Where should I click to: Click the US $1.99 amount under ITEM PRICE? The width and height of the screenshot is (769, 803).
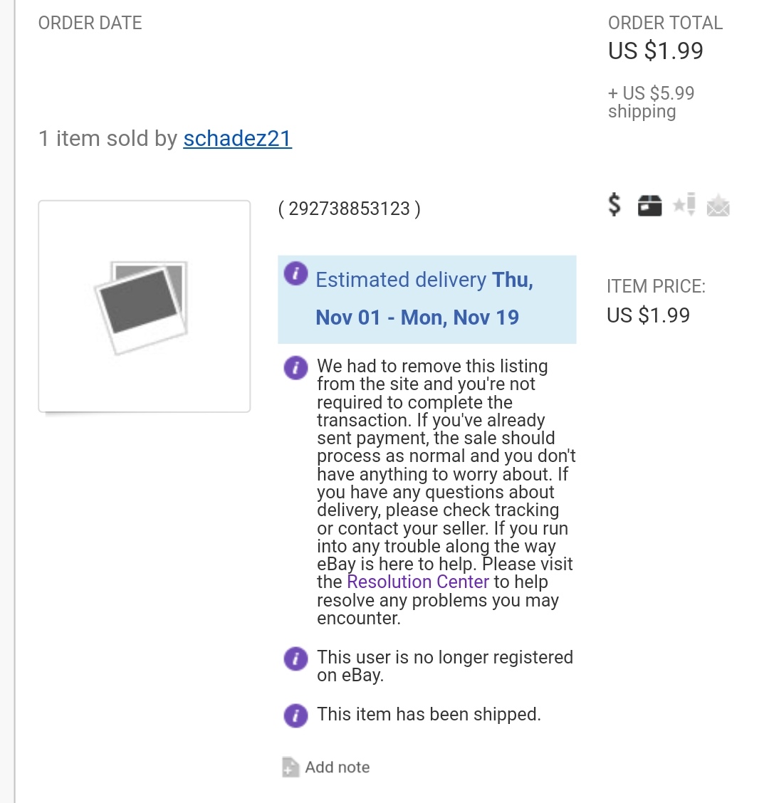pos(648,315)
